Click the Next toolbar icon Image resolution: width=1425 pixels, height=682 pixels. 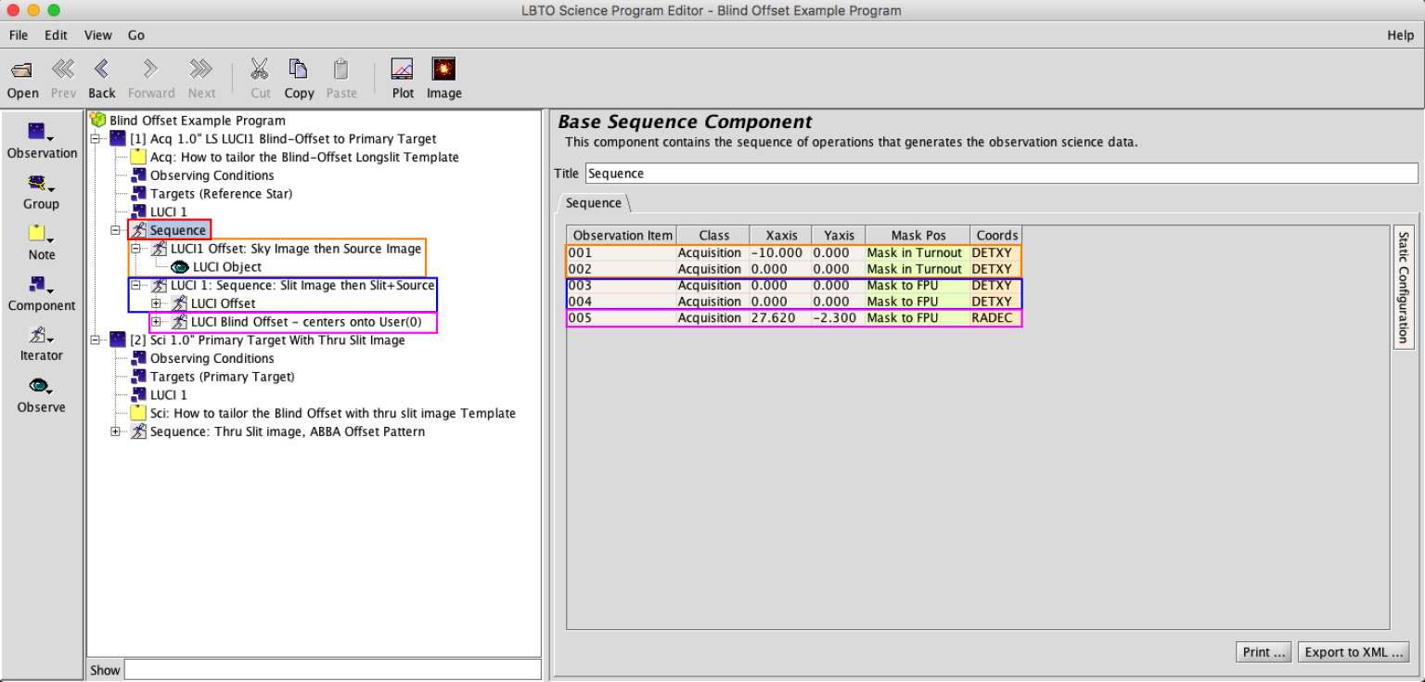coord(201,70)
